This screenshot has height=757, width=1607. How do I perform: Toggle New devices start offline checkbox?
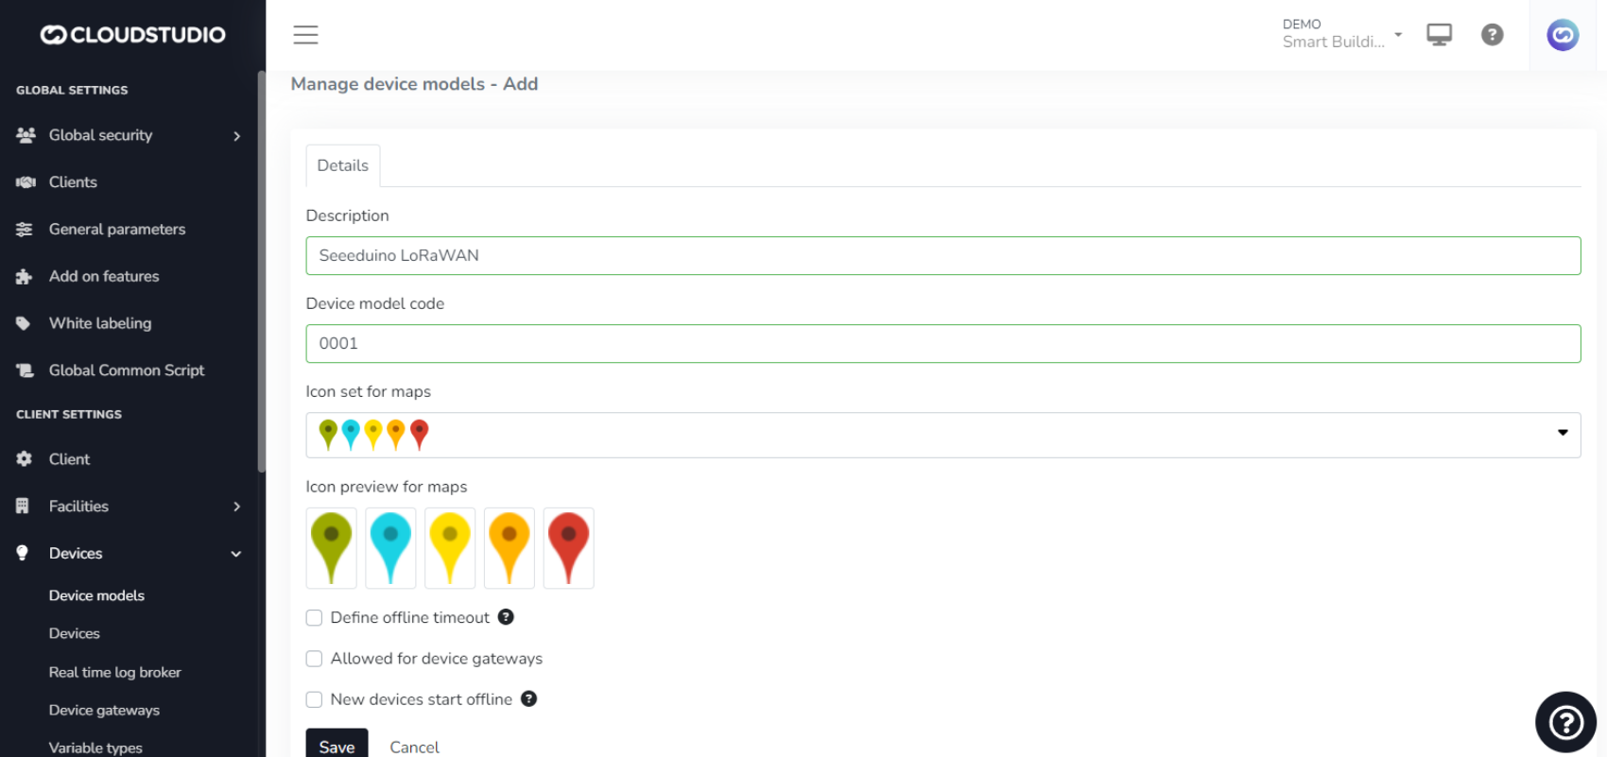click(315, 700)
